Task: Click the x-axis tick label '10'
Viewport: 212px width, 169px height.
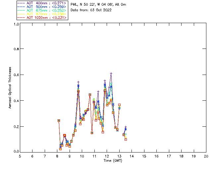Action: (x=82, y=156)
